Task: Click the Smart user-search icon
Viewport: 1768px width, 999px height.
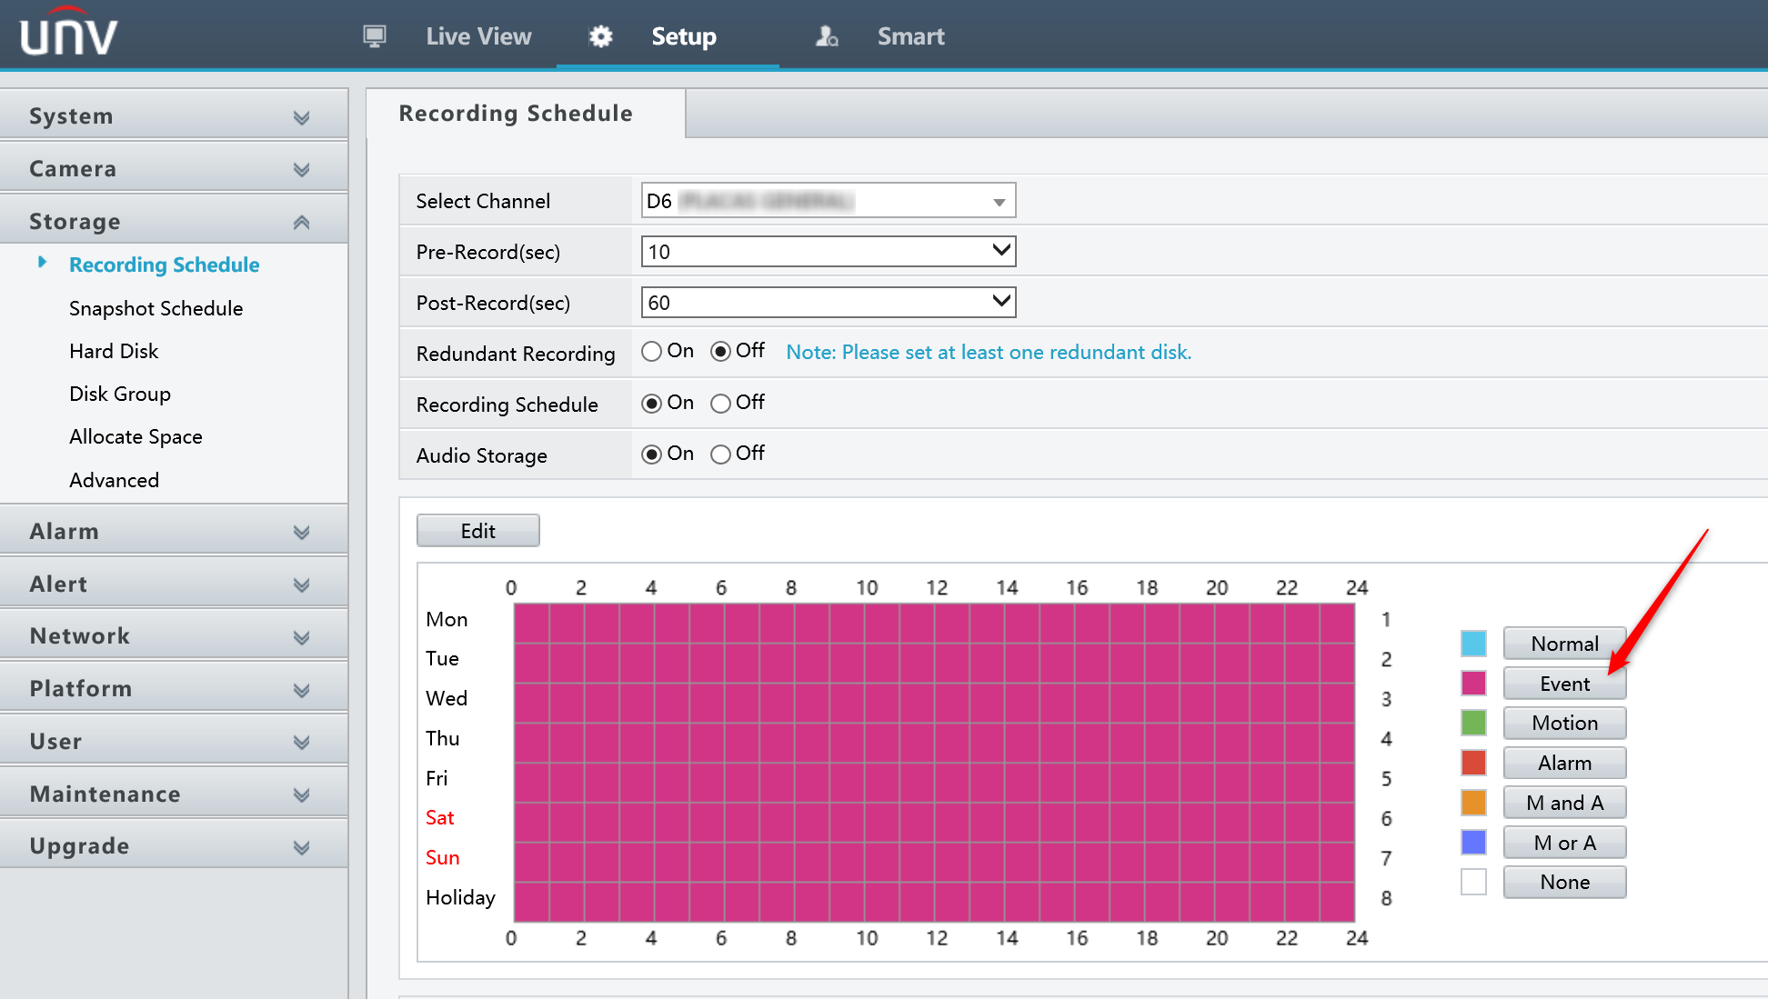Action: click(826, 36)
